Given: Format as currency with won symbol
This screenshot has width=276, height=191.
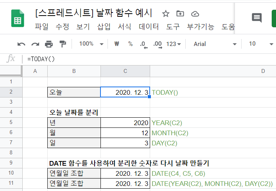Looking at the screenshot, I should coord(116,44).
